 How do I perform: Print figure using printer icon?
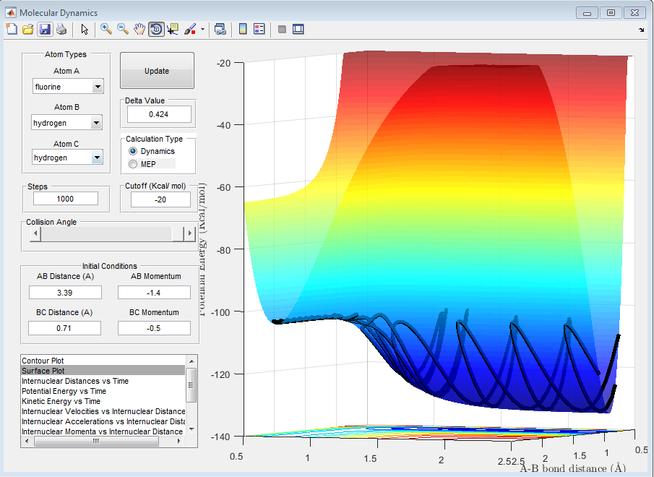[61, 29]
